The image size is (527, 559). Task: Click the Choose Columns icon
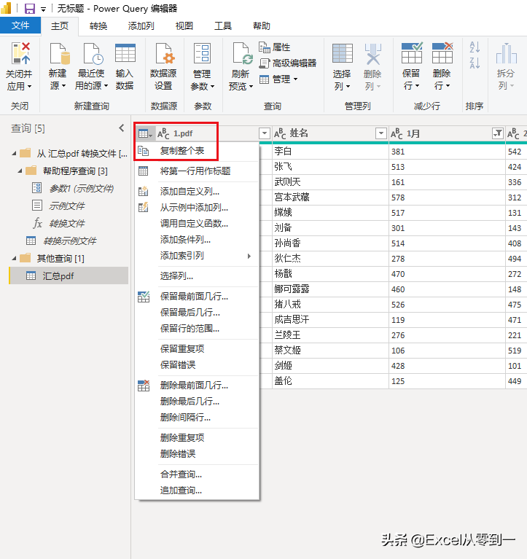(x=343, y=53)
